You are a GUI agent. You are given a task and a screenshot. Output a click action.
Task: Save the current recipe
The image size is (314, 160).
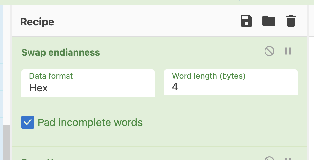point(246,21)
